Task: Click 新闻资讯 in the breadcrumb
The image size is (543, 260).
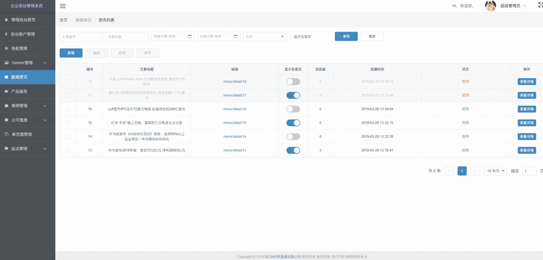Action: [83, 20]
